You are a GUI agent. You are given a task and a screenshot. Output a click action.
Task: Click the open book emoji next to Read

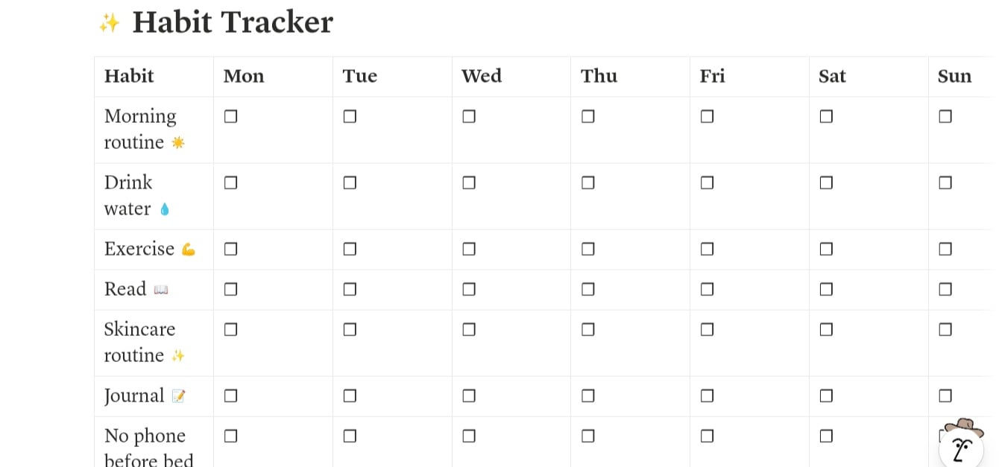pyautogui.click(x=161, y=290)
